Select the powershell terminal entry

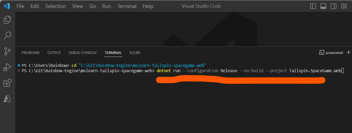[x=331, y=53]
